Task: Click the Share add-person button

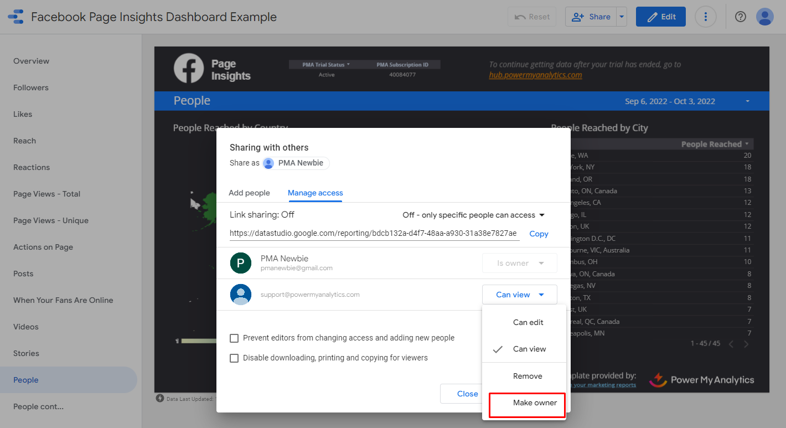Action: [x=591, y=17]
